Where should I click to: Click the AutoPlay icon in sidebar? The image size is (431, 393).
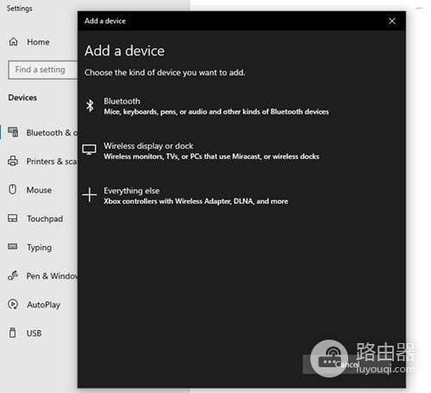(x=13, y=304)
